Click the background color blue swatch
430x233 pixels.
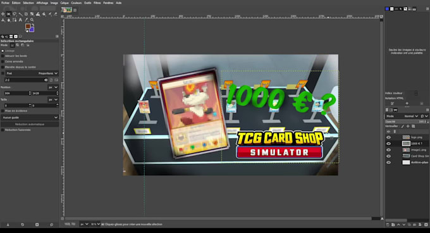(32, 29)
